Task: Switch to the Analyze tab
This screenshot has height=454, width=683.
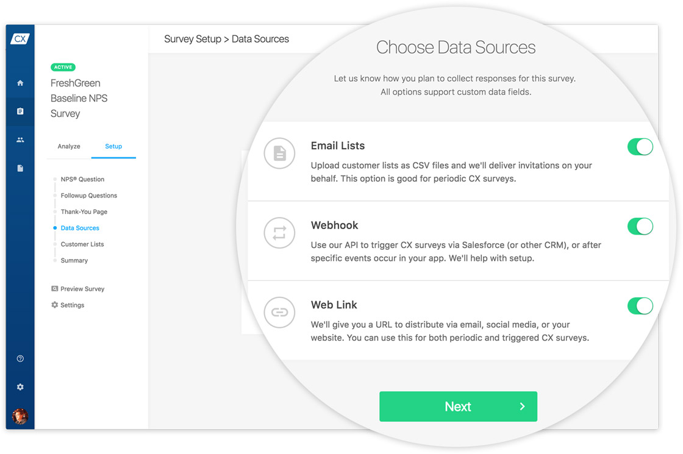Action: 69,146
